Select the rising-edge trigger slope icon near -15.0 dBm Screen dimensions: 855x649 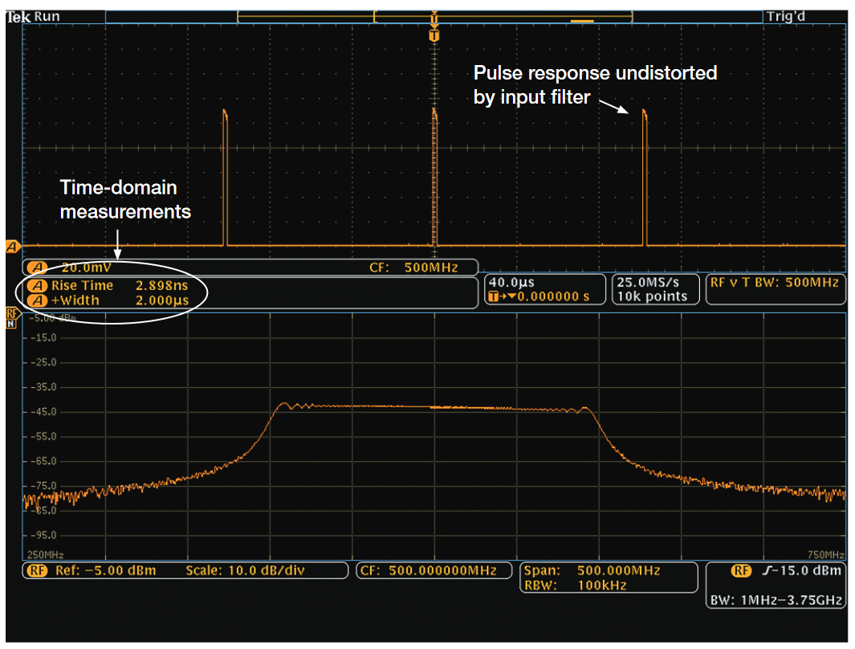(x=768, y=570)
